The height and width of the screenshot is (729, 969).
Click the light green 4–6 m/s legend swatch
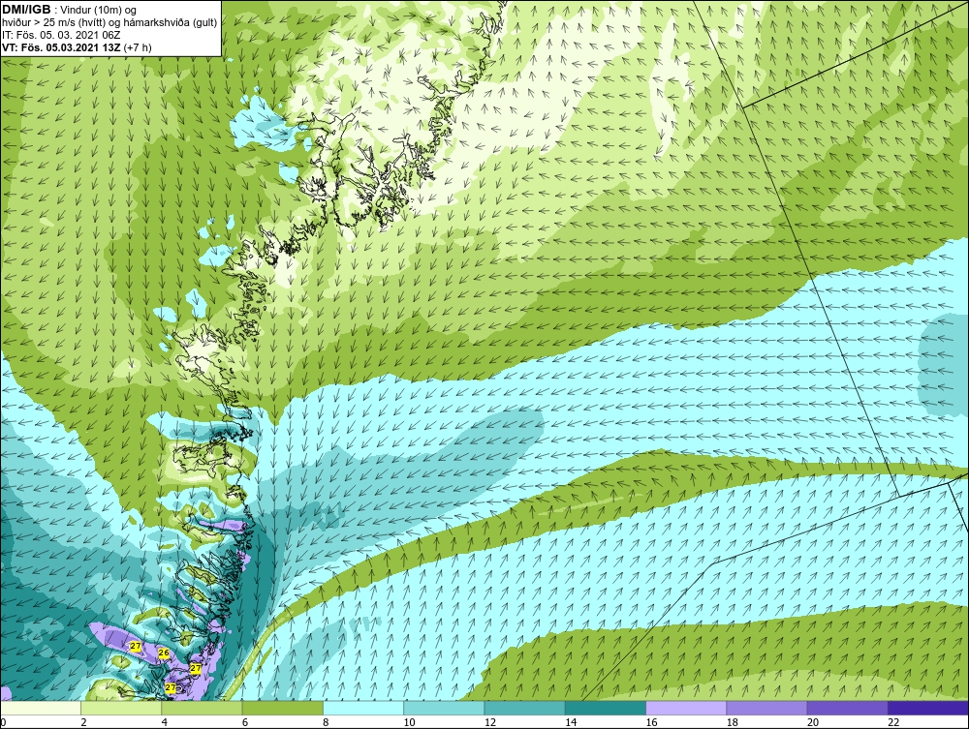(x=203, y=708)
